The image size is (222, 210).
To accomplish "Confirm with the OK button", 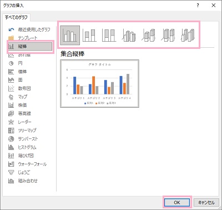I will [177, 202].
